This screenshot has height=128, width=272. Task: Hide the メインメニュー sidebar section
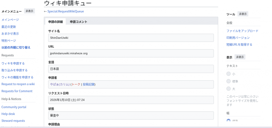tap(29, 11)
